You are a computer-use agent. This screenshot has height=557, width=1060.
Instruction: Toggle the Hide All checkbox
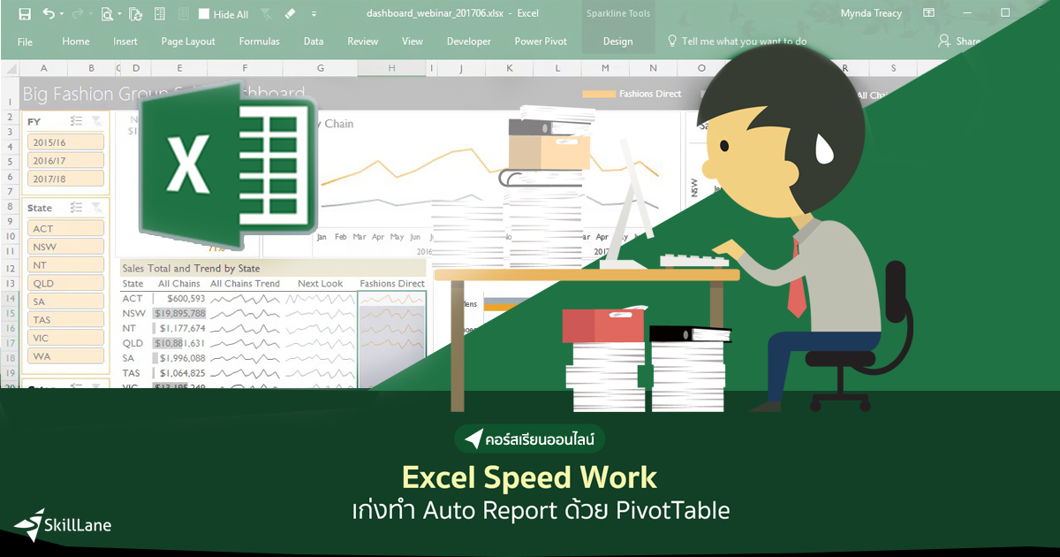(x=205, y=14)
